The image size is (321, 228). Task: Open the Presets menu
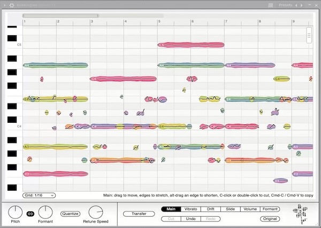pyautogui.click(x=285, y=5)
